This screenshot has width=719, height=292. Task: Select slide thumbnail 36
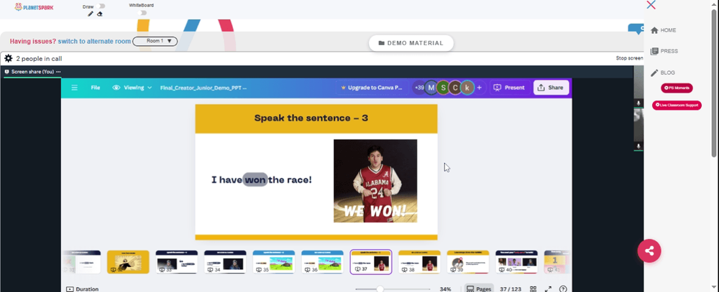(x=322, y=262)
